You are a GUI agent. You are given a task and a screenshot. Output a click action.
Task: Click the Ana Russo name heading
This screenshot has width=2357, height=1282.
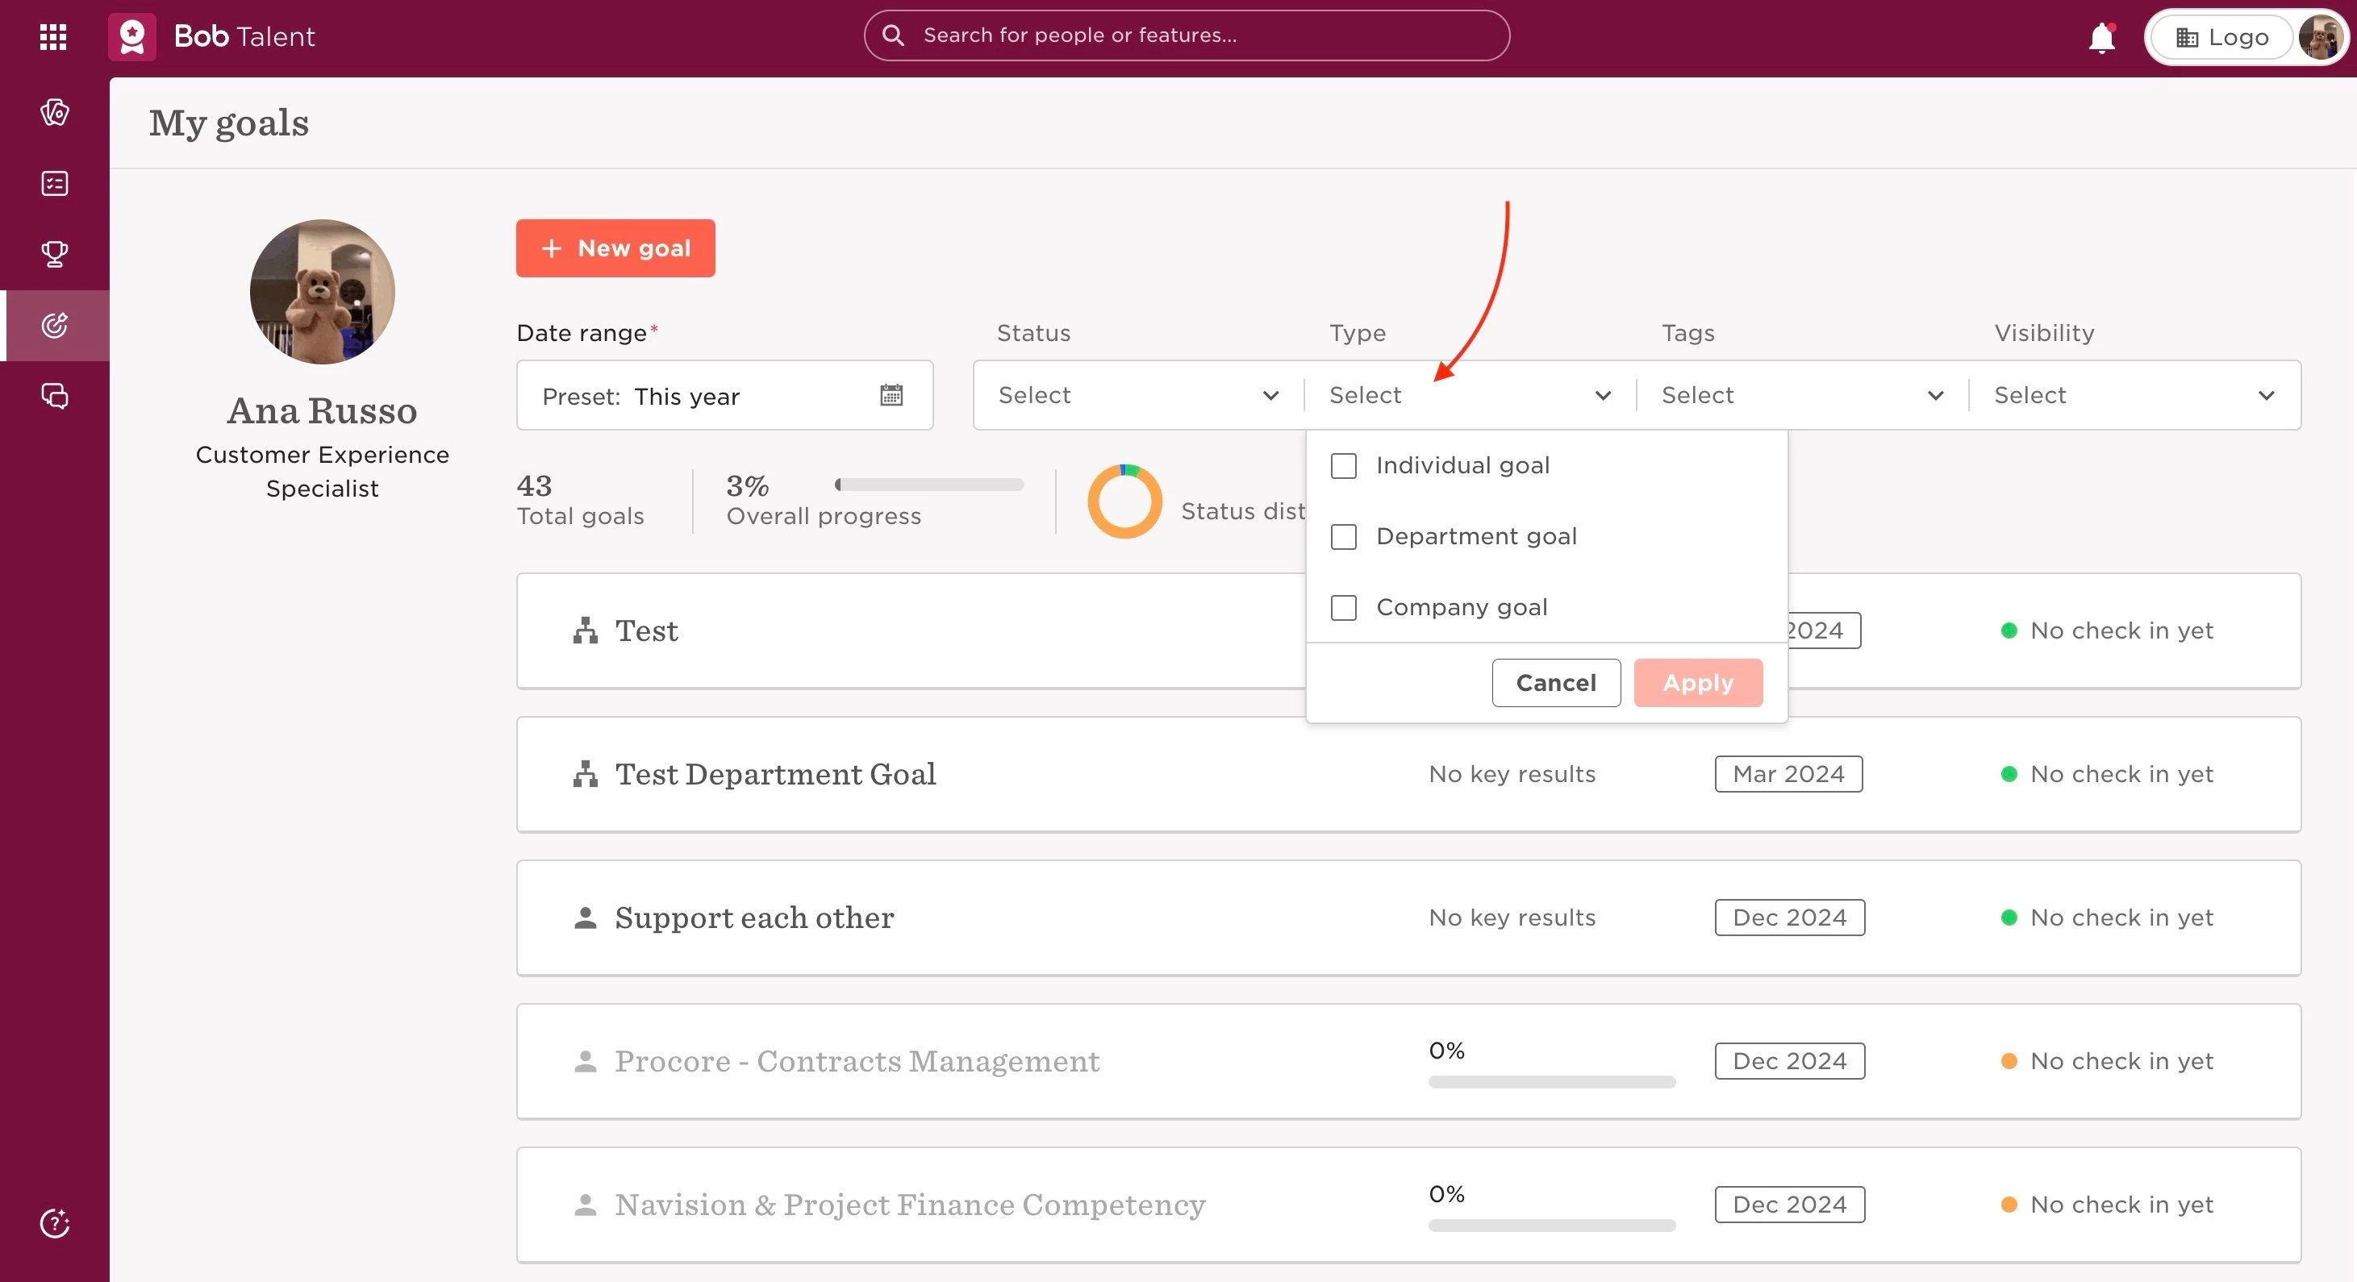pyautogui.click(x=322, y=410)
